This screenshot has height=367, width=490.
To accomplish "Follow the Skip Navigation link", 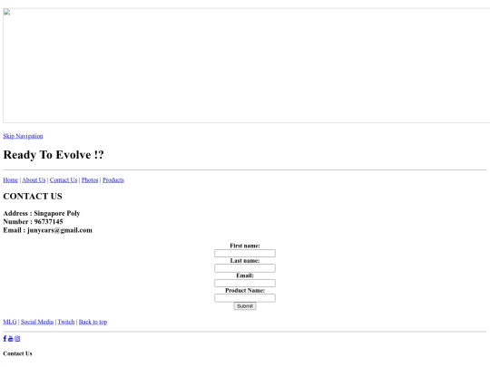I will pyautogui.click(x=23, y=136).
